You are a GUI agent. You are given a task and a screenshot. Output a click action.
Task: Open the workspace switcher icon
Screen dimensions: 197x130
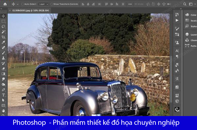pyautogui.click(x=191, y=4)
